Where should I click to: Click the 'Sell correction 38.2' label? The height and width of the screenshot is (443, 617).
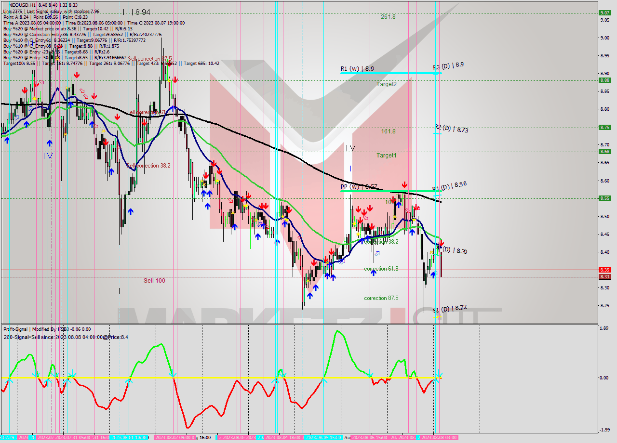click(149, 166)
